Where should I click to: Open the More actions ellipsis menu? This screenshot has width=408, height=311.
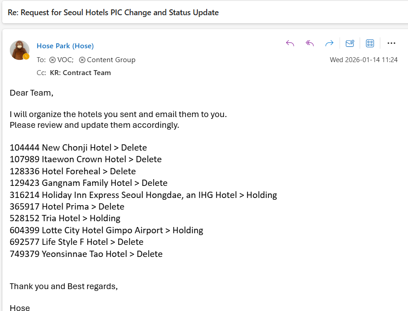click(x=391, y=43)
